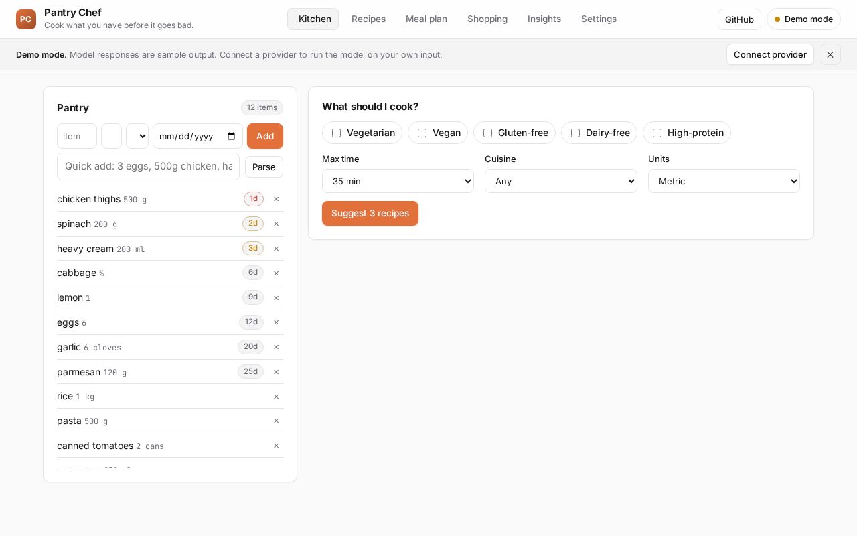Click the 12 items count badge

tap(262, 108)
